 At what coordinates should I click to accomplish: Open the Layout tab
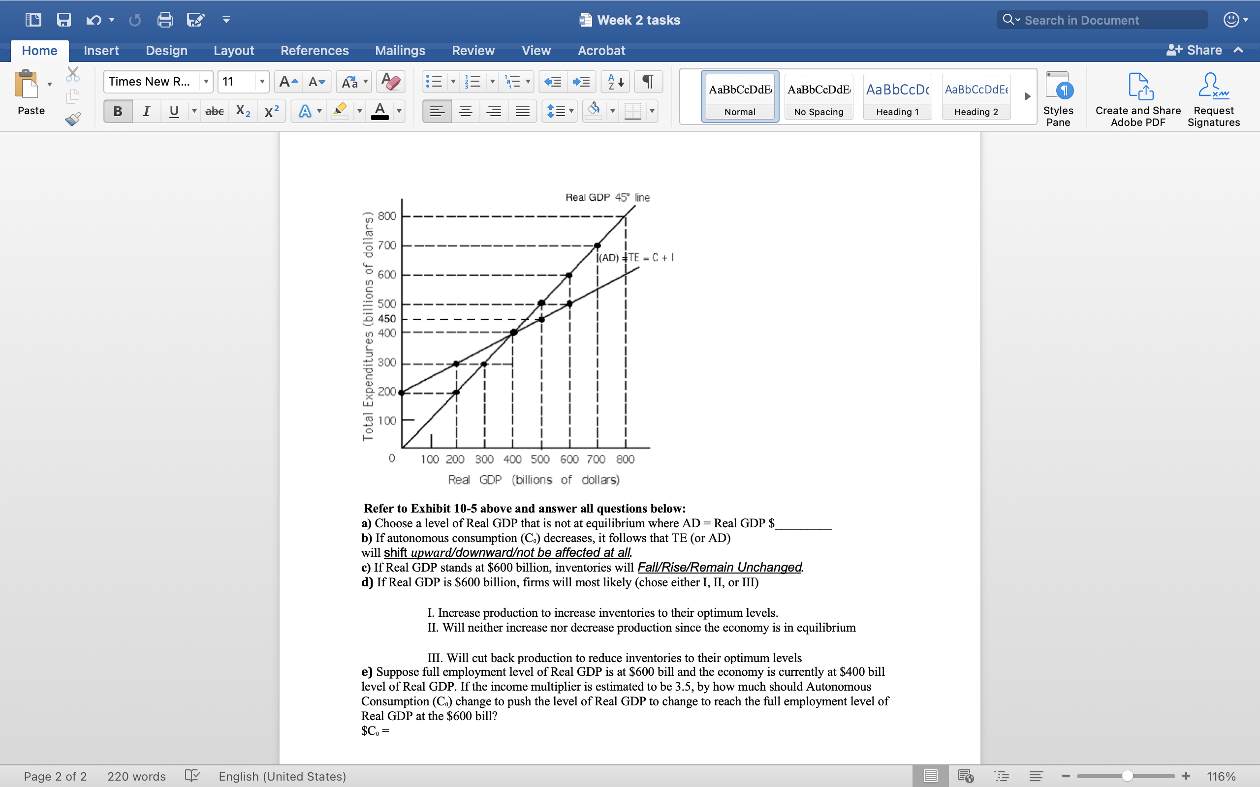pos(234,51)
